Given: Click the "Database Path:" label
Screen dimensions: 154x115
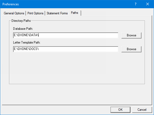Looking at the screenshot, I should point(23,29).
